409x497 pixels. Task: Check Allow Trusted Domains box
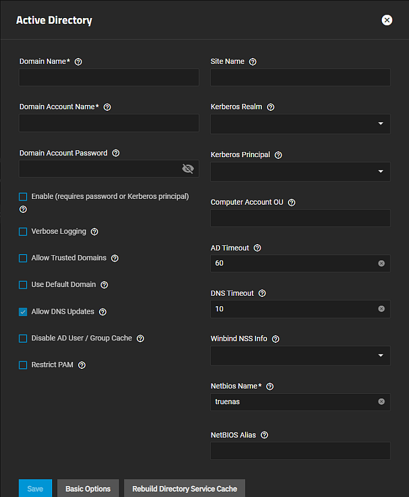23,258
